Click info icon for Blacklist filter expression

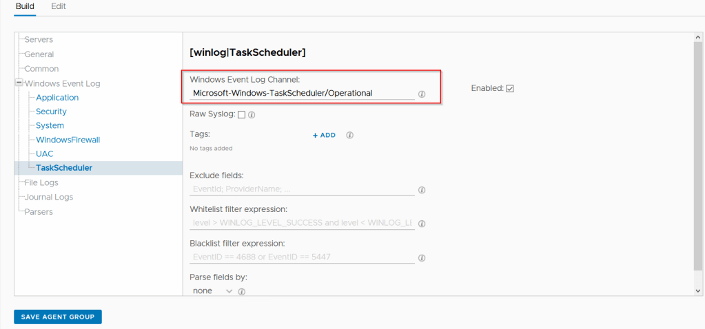pyautogui.click(x=422, y=258)
